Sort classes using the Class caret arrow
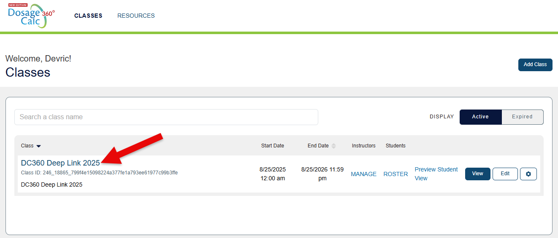This screenshot has width=558, height=238. (39, 146)
